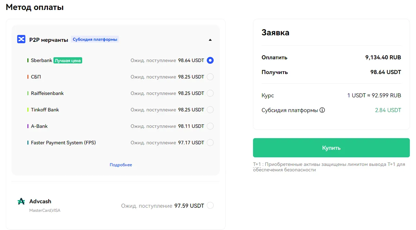Click the Субсидия платформы badge
The width and height of the screenshot is (416, 230).
pos(95,39)
